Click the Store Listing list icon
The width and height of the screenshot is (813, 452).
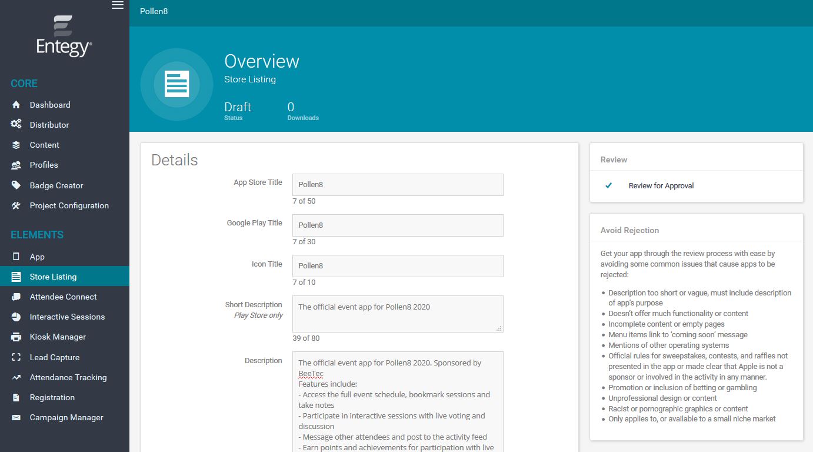click(16, 277)
